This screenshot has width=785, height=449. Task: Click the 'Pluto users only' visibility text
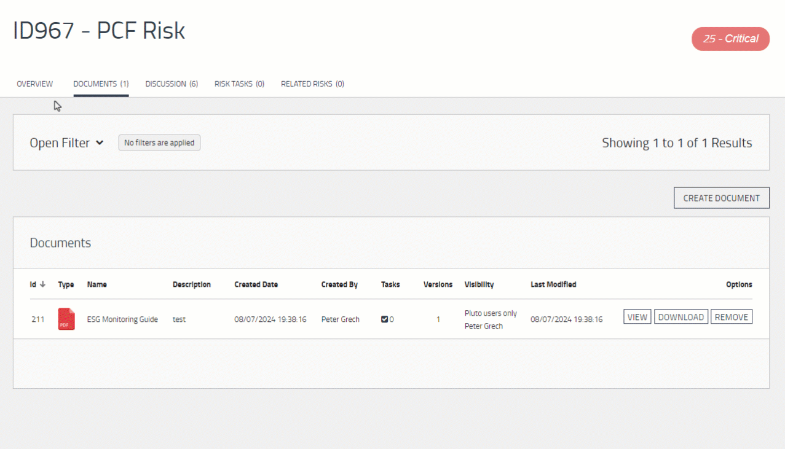tap(491, 313)
